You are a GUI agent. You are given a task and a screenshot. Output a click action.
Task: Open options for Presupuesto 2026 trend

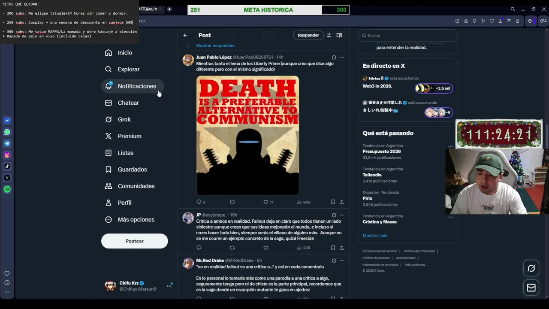(450, 146)
